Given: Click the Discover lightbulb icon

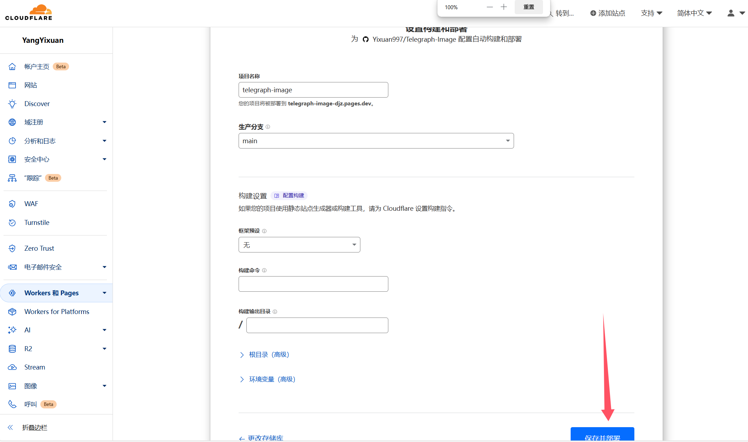Looking at the screenshot, I should tap(12, 104).
